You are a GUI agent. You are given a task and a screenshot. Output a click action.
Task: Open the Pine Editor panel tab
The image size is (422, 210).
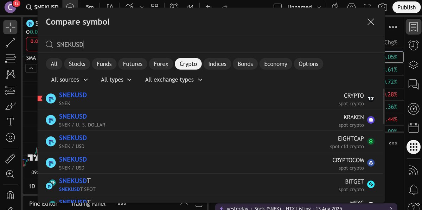pyautogui.click(x=43, y=203)
